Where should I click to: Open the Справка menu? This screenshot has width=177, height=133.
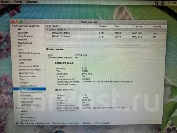32,2
